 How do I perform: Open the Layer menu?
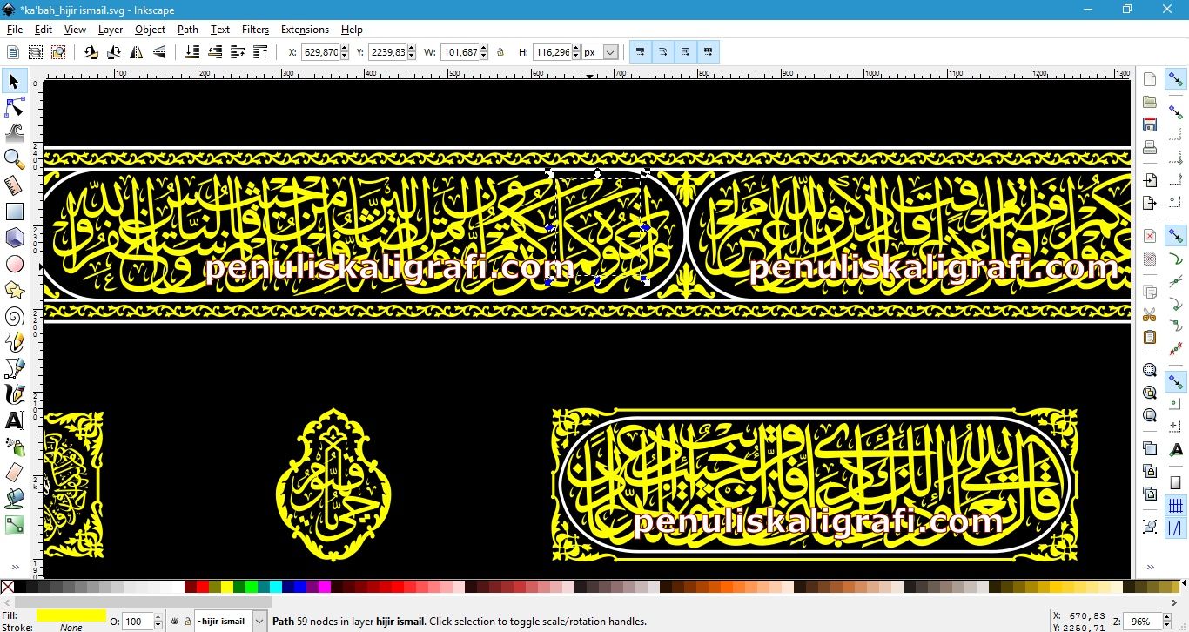coord(111,30)
